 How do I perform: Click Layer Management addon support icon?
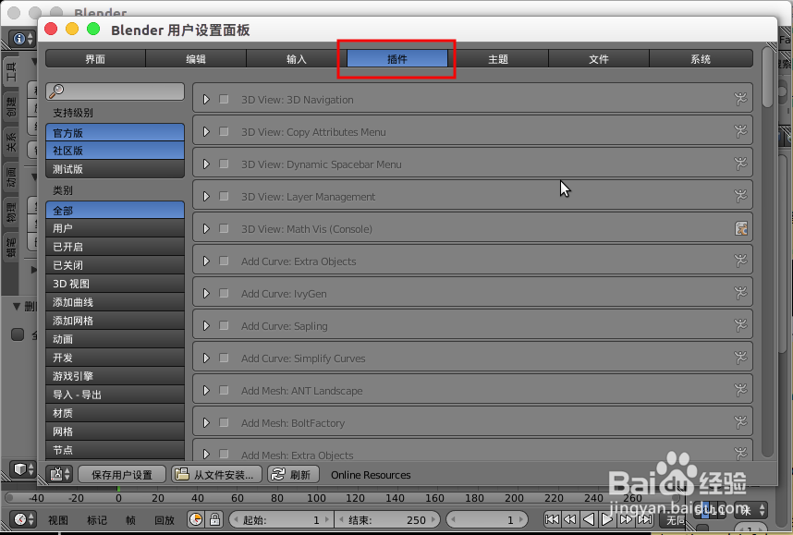pos(740,196)
